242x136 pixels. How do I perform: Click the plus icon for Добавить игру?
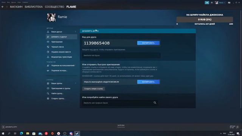[3, 127]
